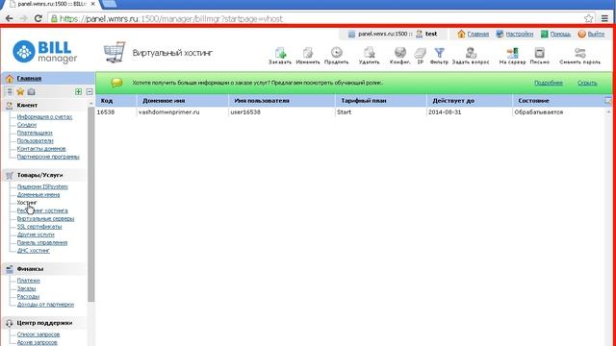Open the Главная sidebar header link
The image size is (616, 346).
[x=29, y=79]
